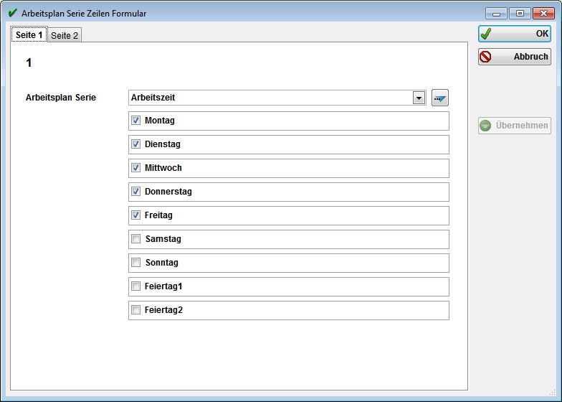Check the Sonntag checkbox

point(136,263)
